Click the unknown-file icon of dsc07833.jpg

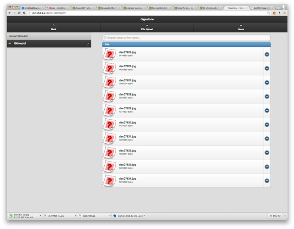pos(110,167)
